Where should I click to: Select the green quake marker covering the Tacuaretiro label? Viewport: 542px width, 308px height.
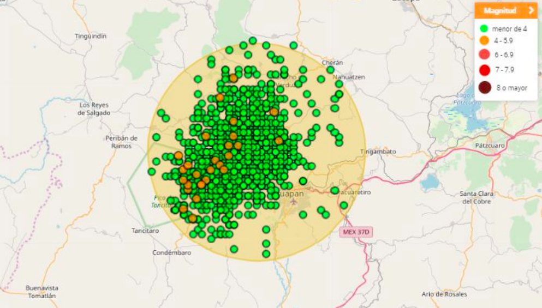335,191
